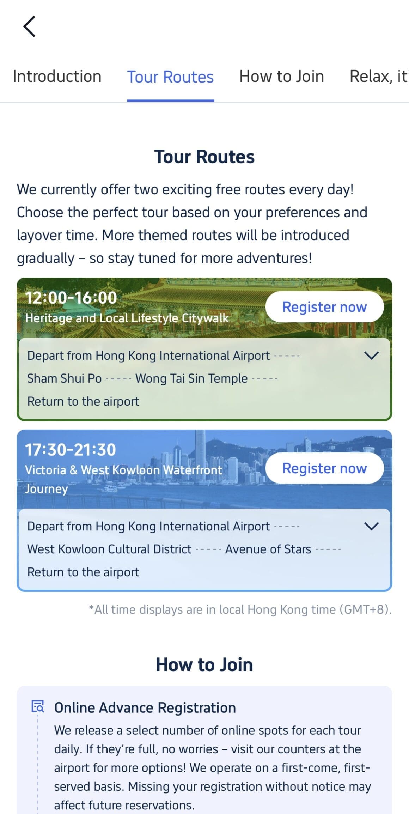Click the 12:00-16:00 tour time
The height and width of the screenshot is (814, 409).
(71, 298)
